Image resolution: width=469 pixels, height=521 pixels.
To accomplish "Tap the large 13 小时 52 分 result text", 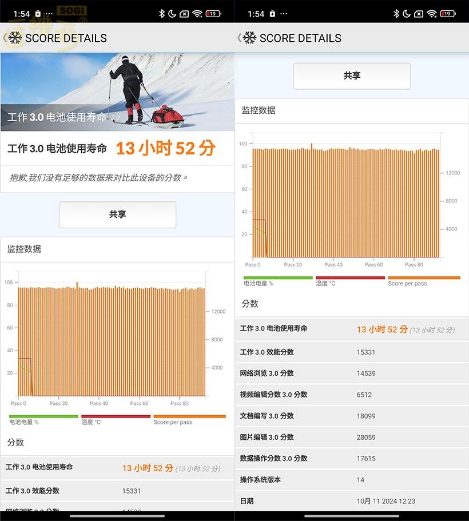I will [x=165, y=149].
